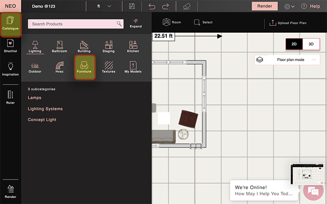Undo the last action

click(152, 6)
